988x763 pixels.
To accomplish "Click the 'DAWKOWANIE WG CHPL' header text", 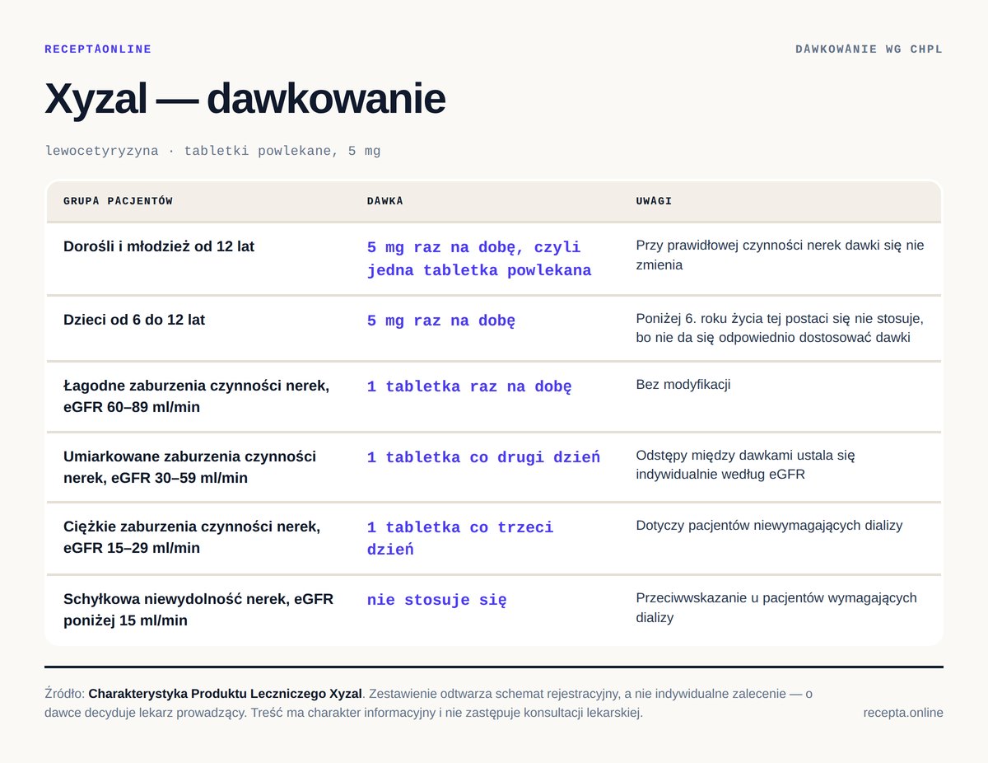I will point(869,49).
